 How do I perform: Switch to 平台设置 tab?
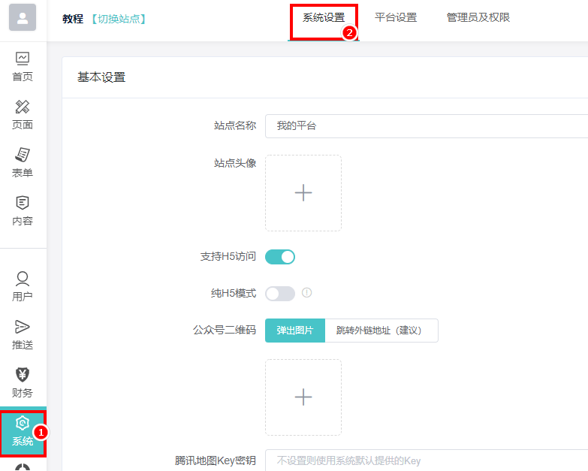pos(396,17)
